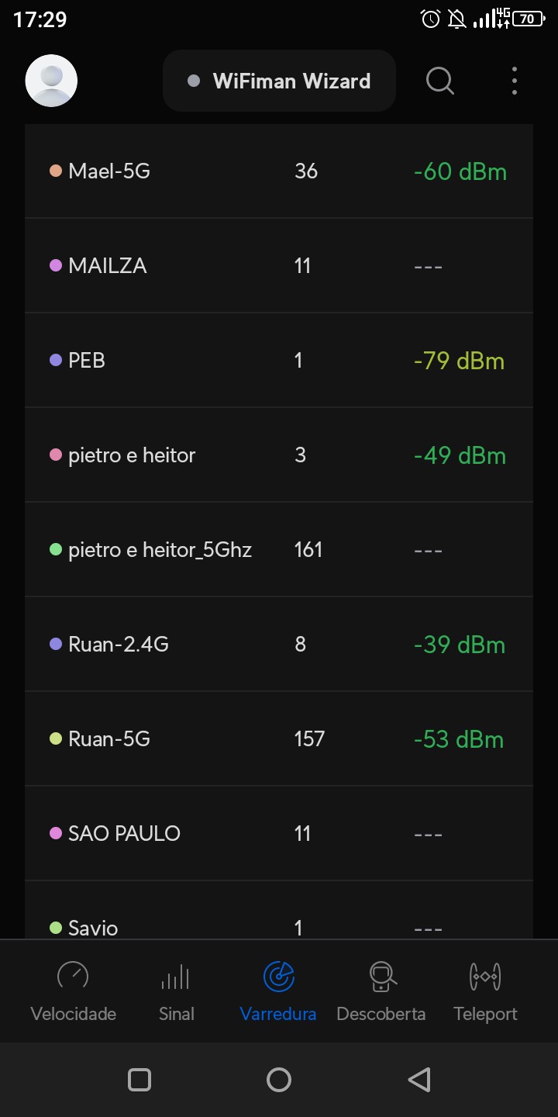Tap the PEB network name
This screenshot has width=558, height=1117.
(x=87, y=361)
